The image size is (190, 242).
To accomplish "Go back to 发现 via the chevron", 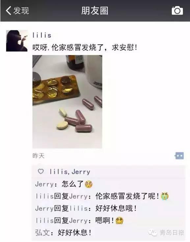I will tap(9, 11).
